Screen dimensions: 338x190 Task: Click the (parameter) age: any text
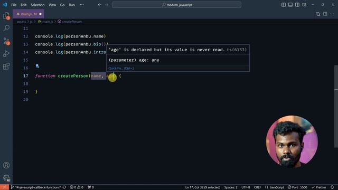click(x=134, y=60)
